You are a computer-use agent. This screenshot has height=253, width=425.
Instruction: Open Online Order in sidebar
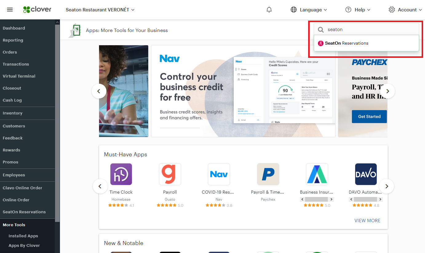tap(16, 200)
